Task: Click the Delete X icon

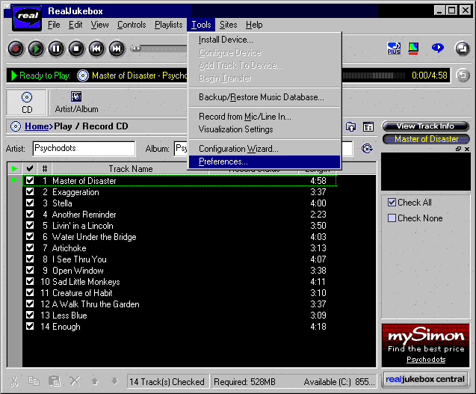Action: coord(75,381)
